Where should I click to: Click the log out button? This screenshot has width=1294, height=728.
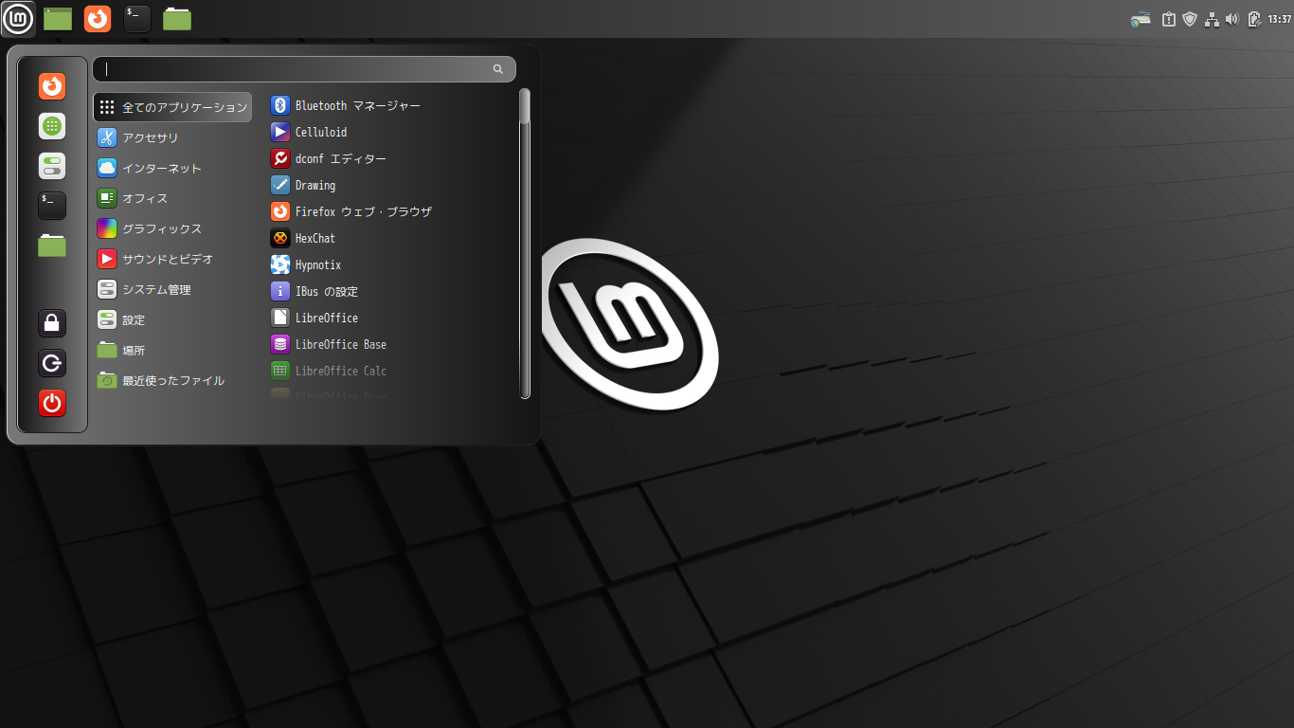(52, 362)
